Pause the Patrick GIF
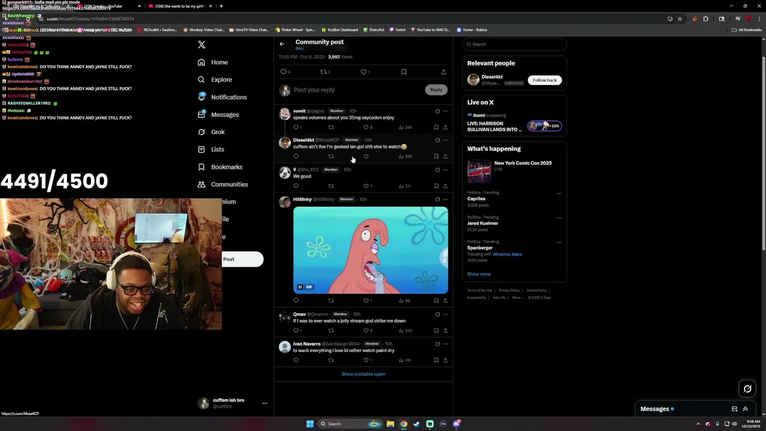Image resolution: width=766 pixels, height=431 pixels. click(x=300, y=287)
